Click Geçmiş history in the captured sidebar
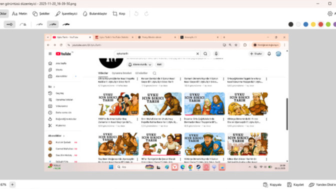The image size is (336, 189). 56,93
